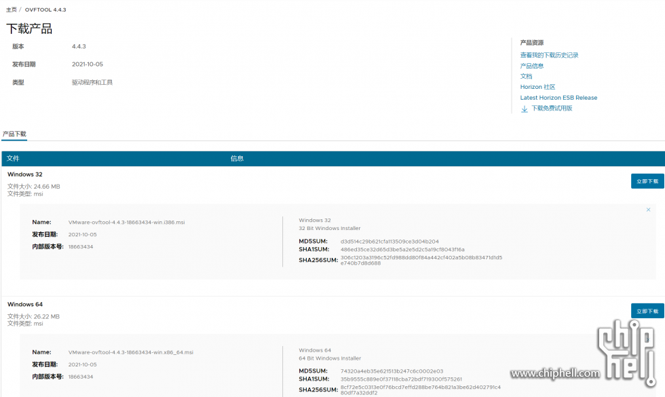Screen dimensions: 665x397
Task: Click MD5SUM value d3d514c29b621cfa113509ce3d04b204
Action: coord(389,242)
